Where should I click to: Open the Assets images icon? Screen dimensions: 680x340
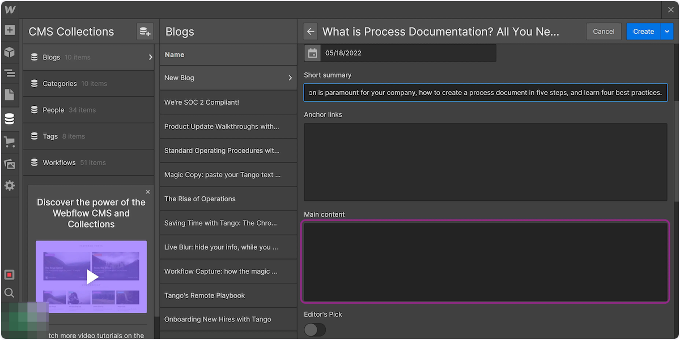[x=9, y=163]
